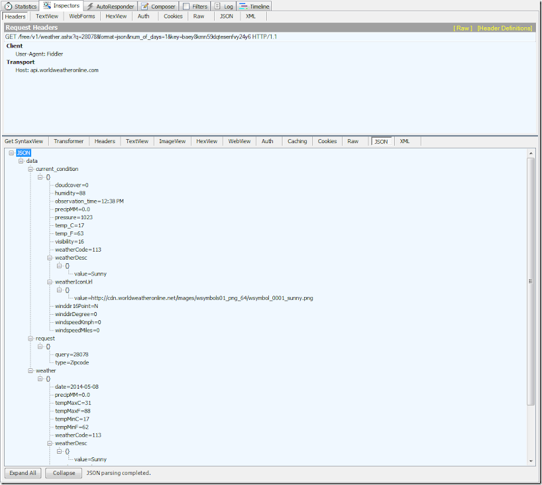Screen dimensions: 542x485
Task: Collapse the root JSON tree node
Action: pos(12,153)
